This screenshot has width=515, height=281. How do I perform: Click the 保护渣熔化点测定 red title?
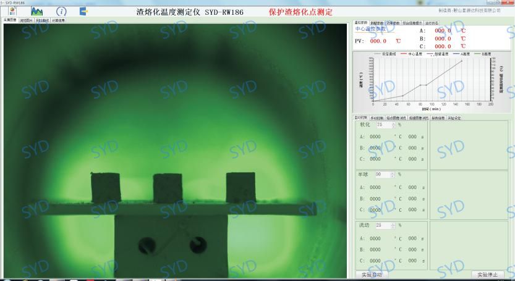pos(300,12)
